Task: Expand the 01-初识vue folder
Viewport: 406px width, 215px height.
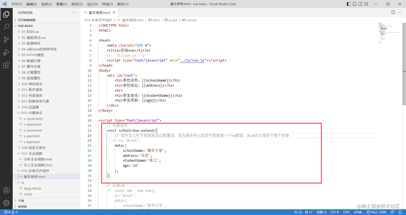Action: 46,32
